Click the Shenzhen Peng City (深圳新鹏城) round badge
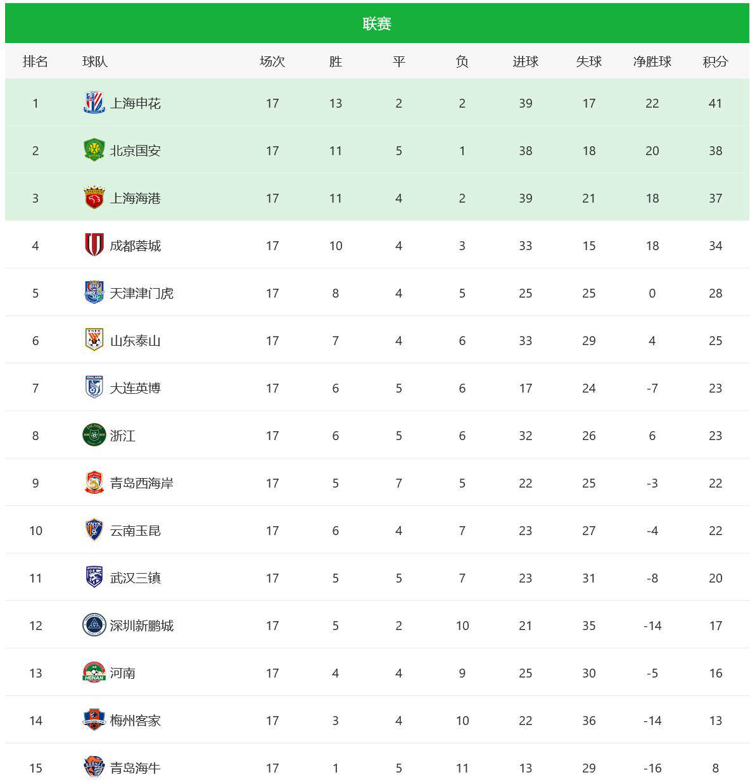The image size is (755, 782). 94,625
